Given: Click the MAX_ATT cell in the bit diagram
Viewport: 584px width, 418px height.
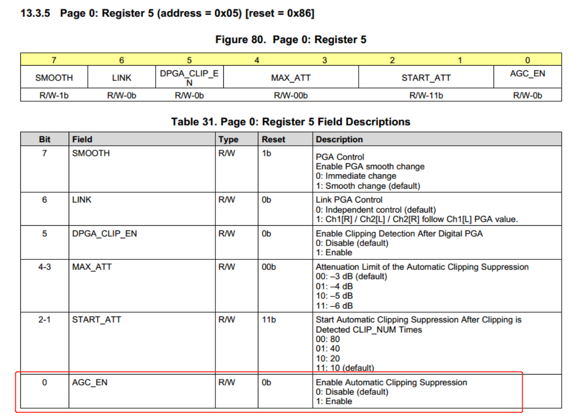Looking at the screenshot, I should [x=291, y=78].
